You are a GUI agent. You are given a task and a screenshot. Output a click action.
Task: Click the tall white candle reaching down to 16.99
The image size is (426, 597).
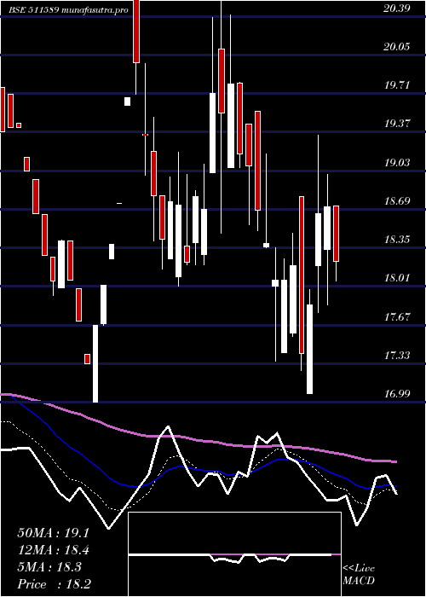[95, 363]
